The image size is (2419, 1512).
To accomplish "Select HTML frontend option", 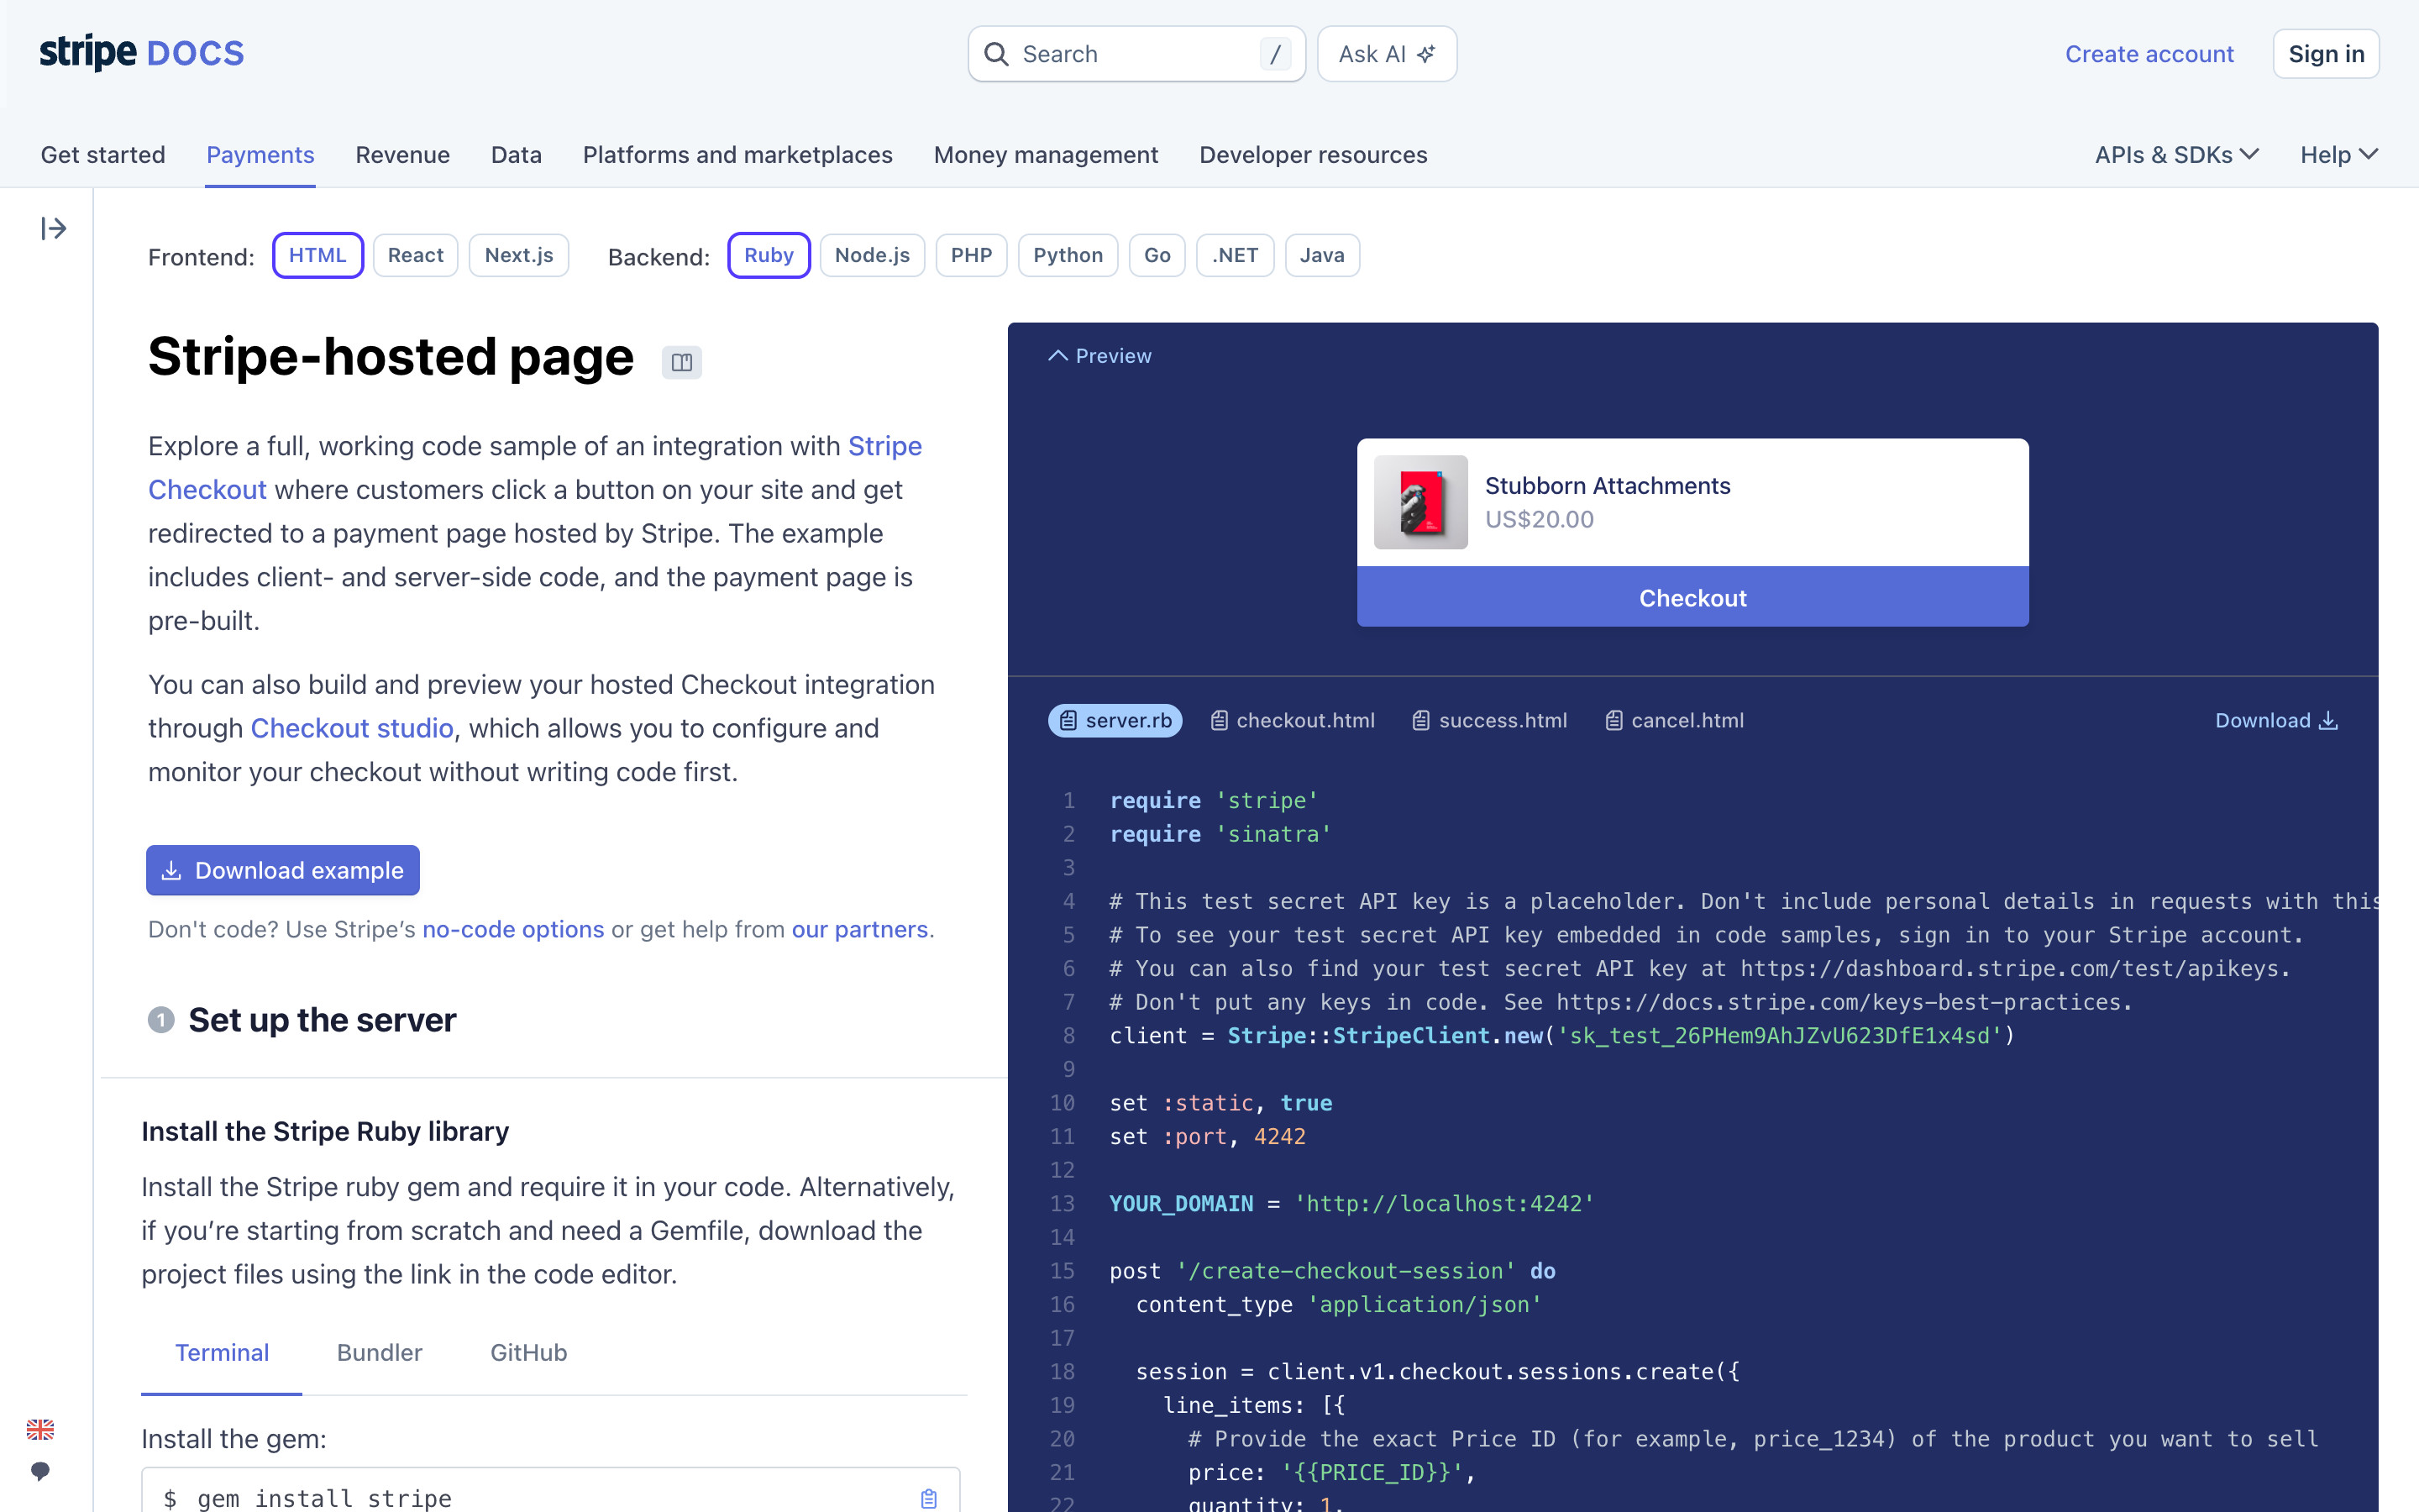I will point(317,255).
